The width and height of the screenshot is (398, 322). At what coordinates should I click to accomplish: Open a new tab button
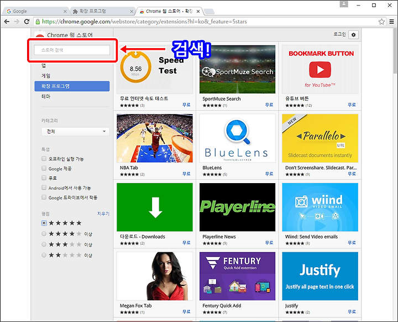point(209,12)
